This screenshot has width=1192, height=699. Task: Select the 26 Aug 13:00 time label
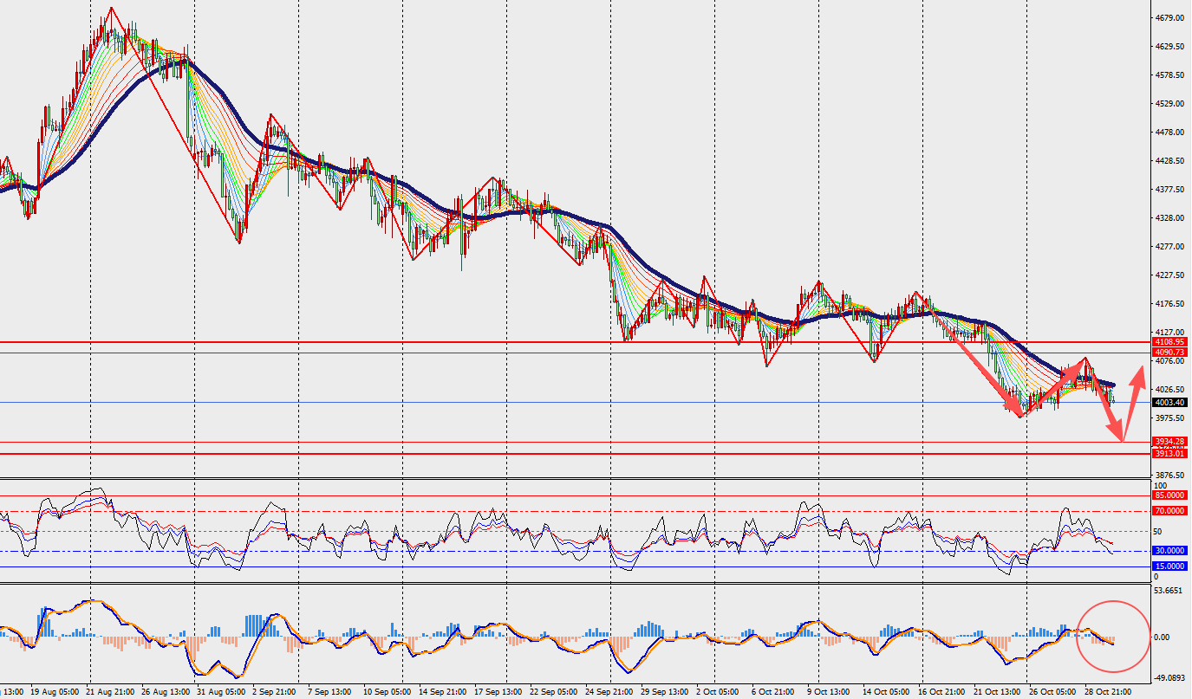pos(164,692)
